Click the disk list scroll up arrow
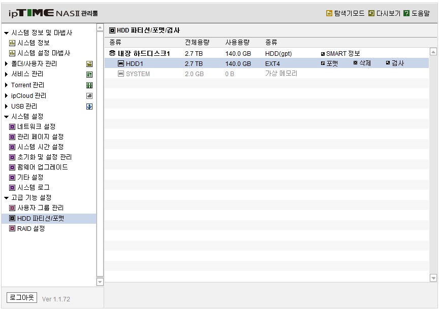Screen dimensions: 439x310 (433, 51)
